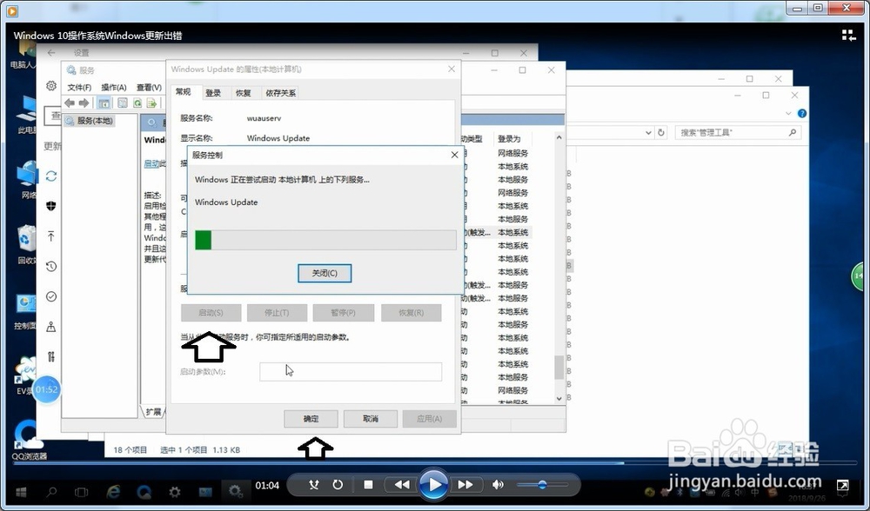Click the rewind button
Screen dimensions: 870x511
[402, 485]
